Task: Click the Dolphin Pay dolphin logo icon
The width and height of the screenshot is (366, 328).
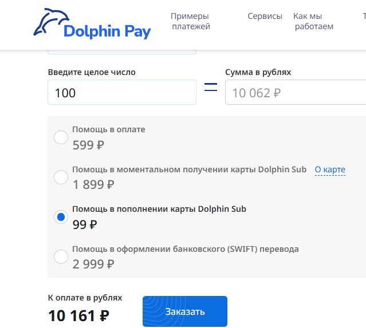Action: (49, 22)
